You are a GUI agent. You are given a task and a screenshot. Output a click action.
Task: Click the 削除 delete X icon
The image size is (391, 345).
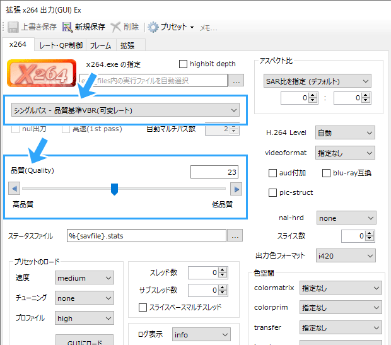click(116, 27)
